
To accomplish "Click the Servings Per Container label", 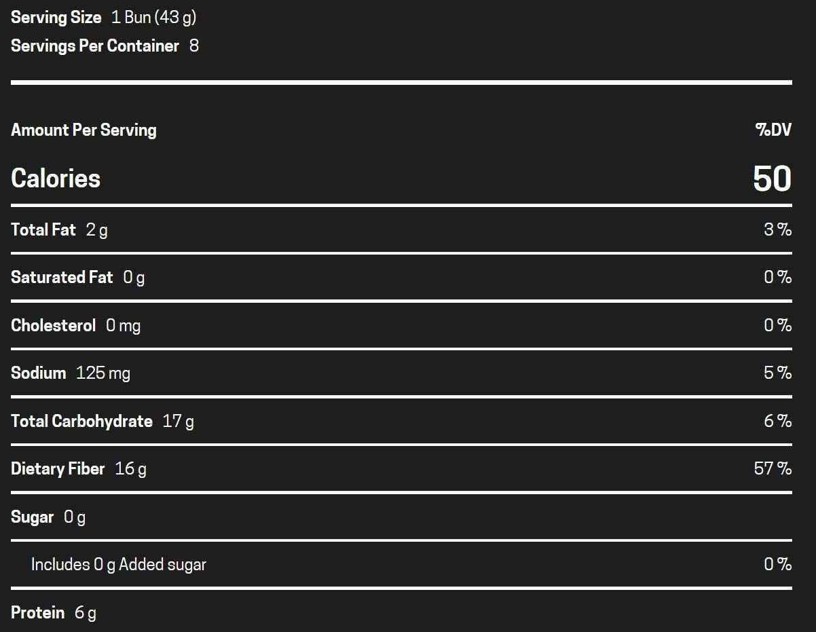I will (x=95, y=46).
